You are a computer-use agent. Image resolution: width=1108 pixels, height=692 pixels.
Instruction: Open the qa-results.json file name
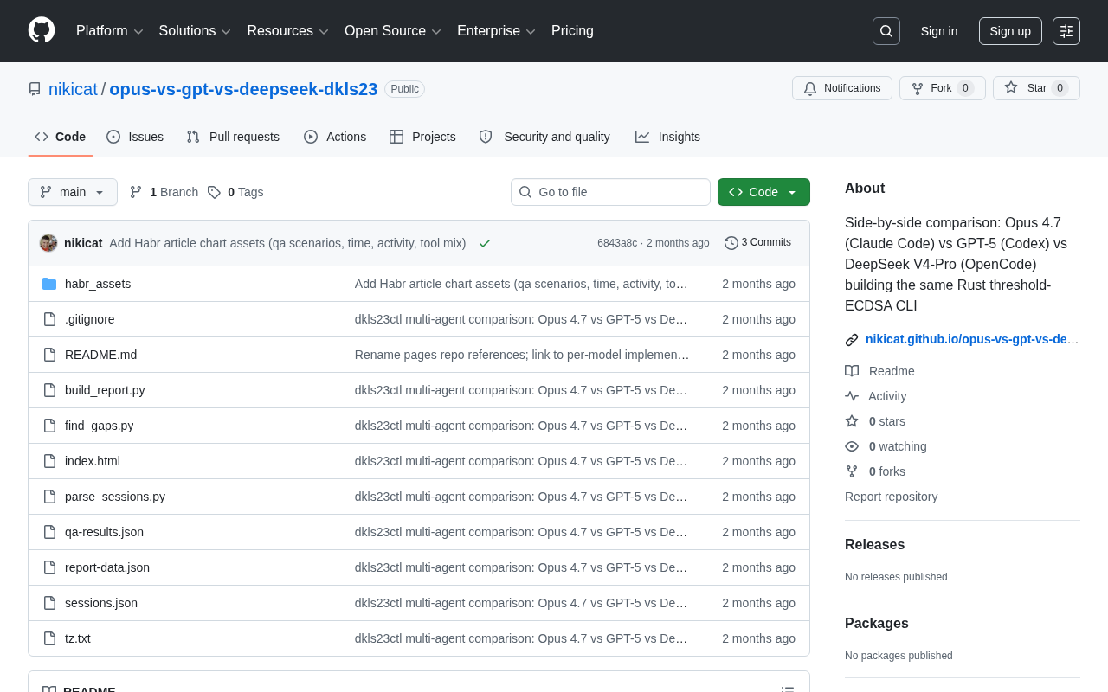[x=104, y=532]
